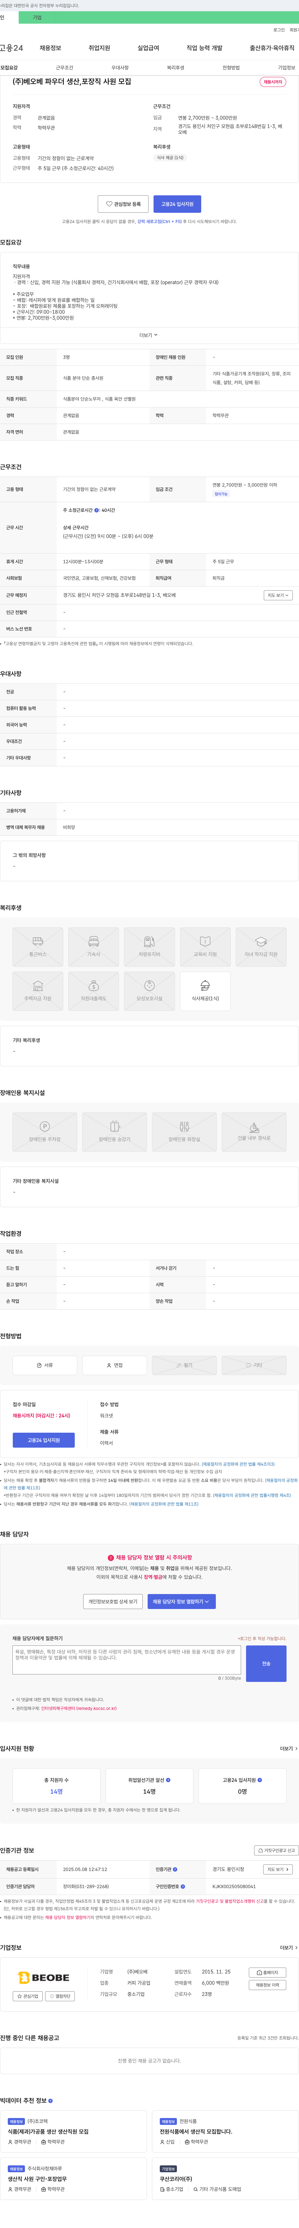Viewport: 299px width, 2228px height.
Task: Send the question with 전송 button
Action: (x=266, y=1663)
